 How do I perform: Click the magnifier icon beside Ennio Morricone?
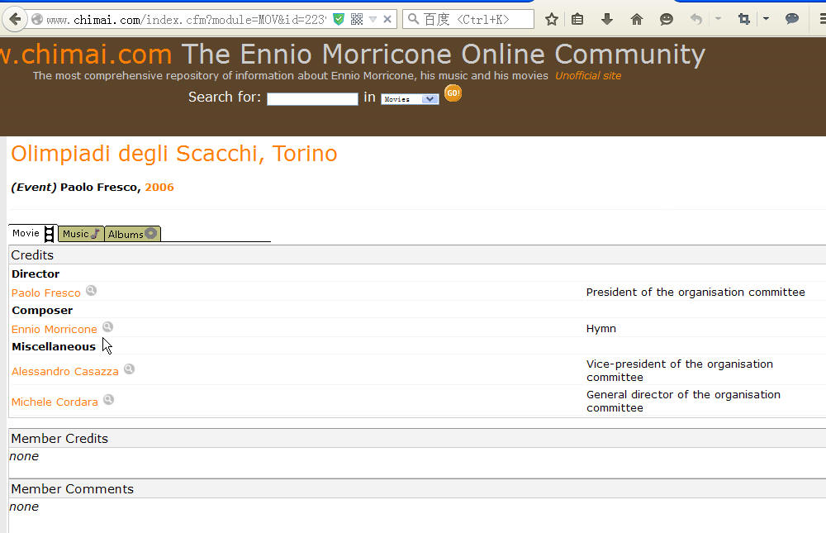point(108,327)
